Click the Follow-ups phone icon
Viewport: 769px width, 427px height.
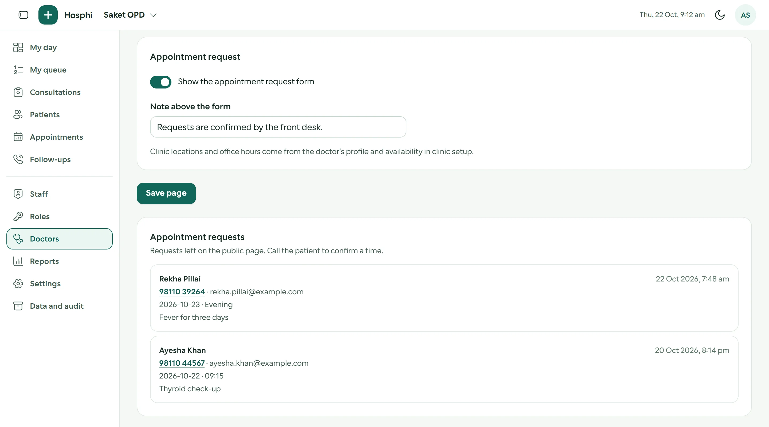pos(18,159)
